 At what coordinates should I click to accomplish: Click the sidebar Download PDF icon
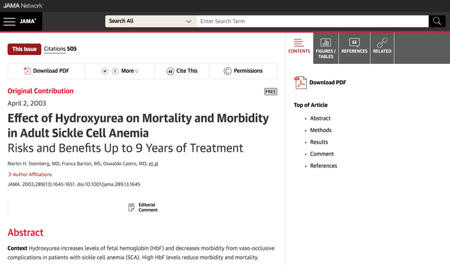pos(300,83)
